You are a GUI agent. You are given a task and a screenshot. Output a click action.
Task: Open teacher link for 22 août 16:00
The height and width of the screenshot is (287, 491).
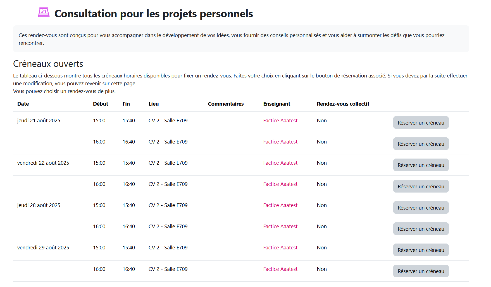pyautogui.click(x=280, y=184)
